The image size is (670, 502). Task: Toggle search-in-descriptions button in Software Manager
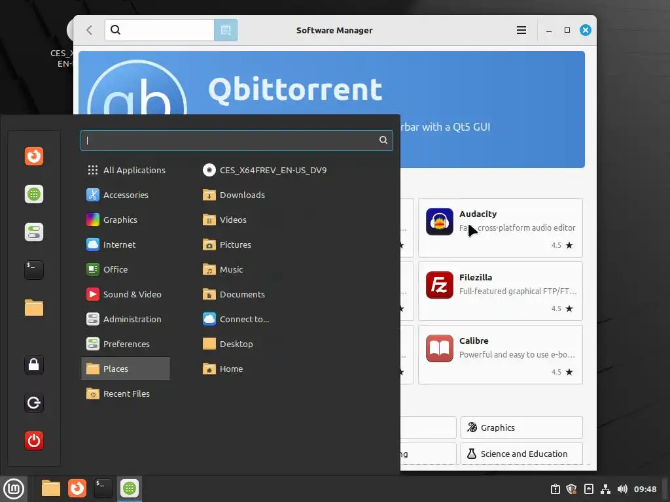[226, 30]
